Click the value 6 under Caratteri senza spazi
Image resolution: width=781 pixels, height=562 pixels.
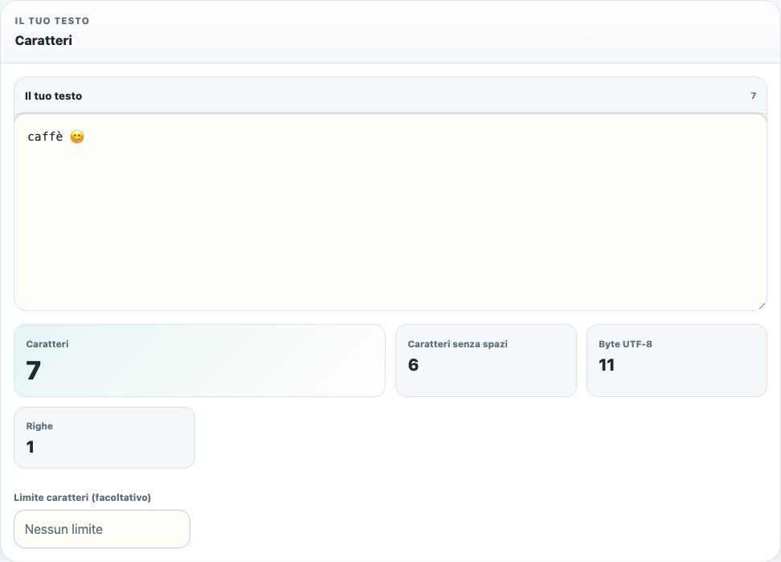[x=414, y=365]
